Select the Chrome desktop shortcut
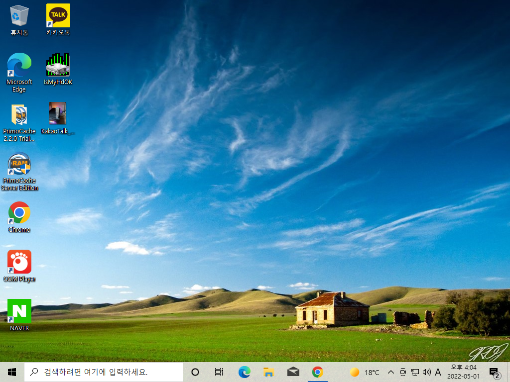510x382 pixels. click(x=19, y=217)
